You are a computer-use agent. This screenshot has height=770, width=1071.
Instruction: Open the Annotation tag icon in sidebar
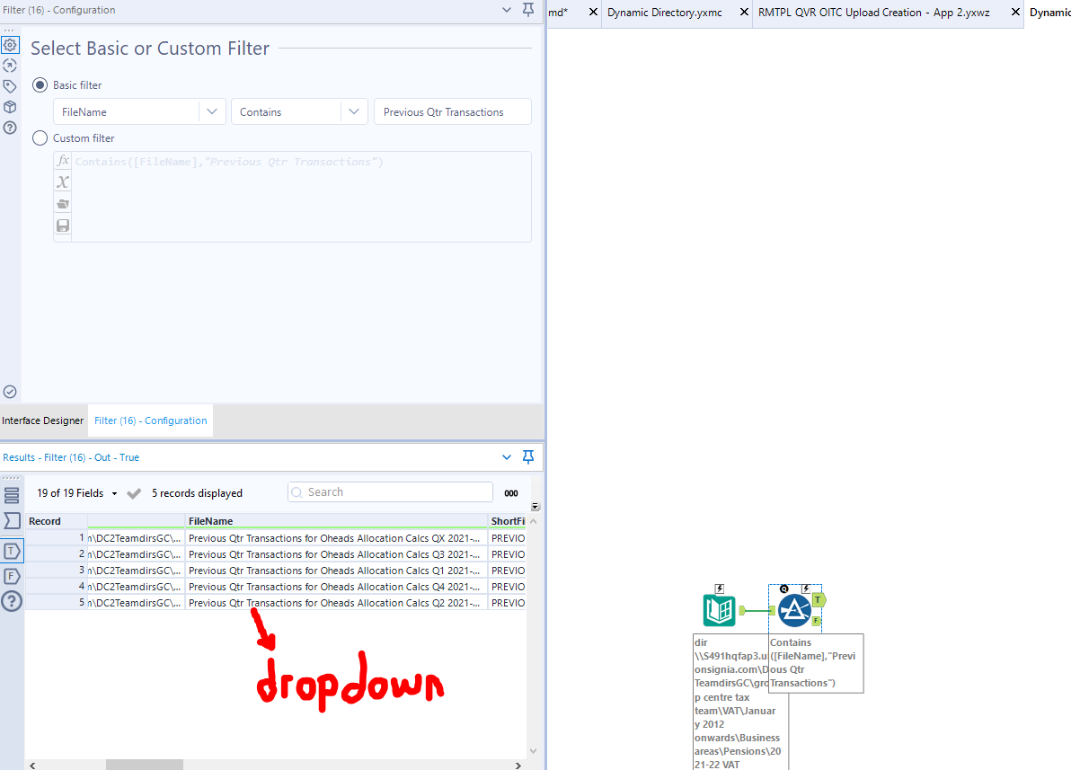pyautogui.click(x=10, y=85)
